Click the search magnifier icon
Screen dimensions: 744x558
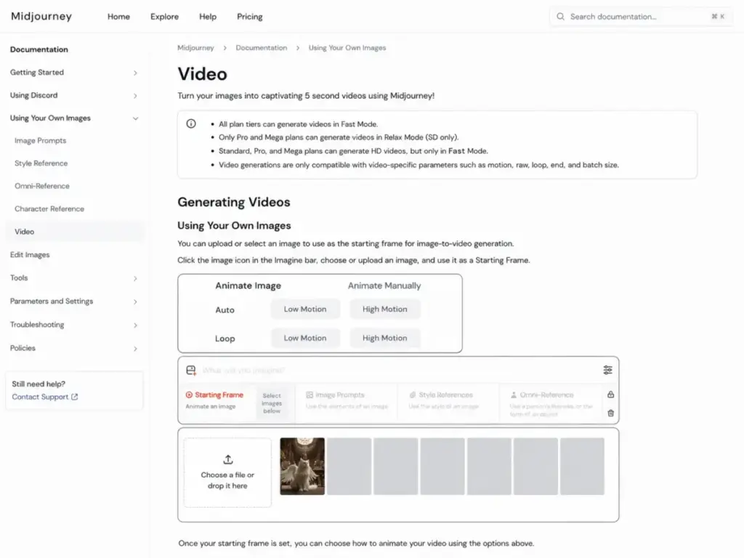click(560, 17)
